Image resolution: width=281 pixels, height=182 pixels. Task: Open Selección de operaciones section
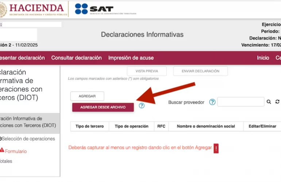pyautogui.click(x=28, y=139)
